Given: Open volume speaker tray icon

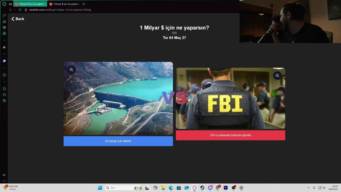Looking at the screenshot, I should coord(324,188).
